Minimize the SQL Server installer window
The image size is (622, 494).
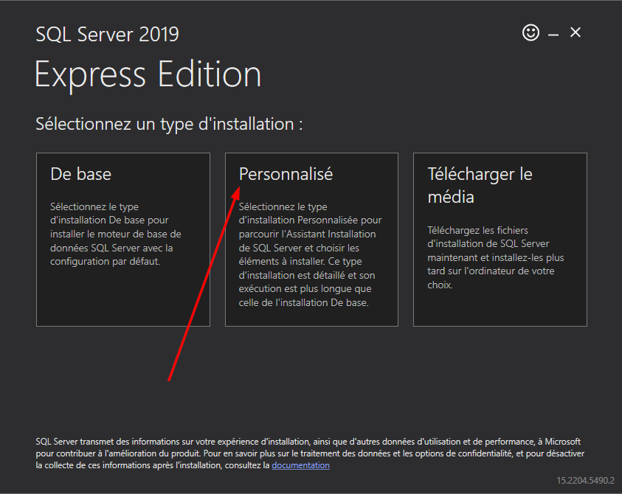pyautogui.click(x=553, y=33)
